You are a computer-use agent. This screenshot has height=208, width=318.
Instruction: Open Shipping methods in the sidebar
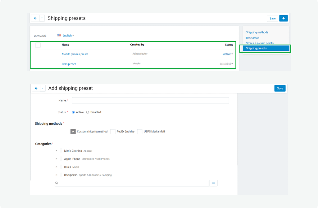(257, 32)
